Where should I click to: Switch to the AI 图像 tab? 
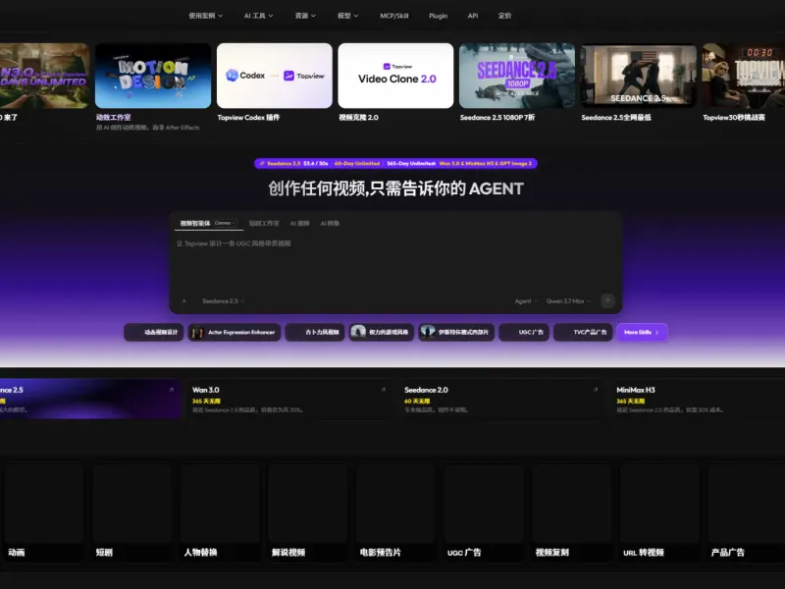330,223
